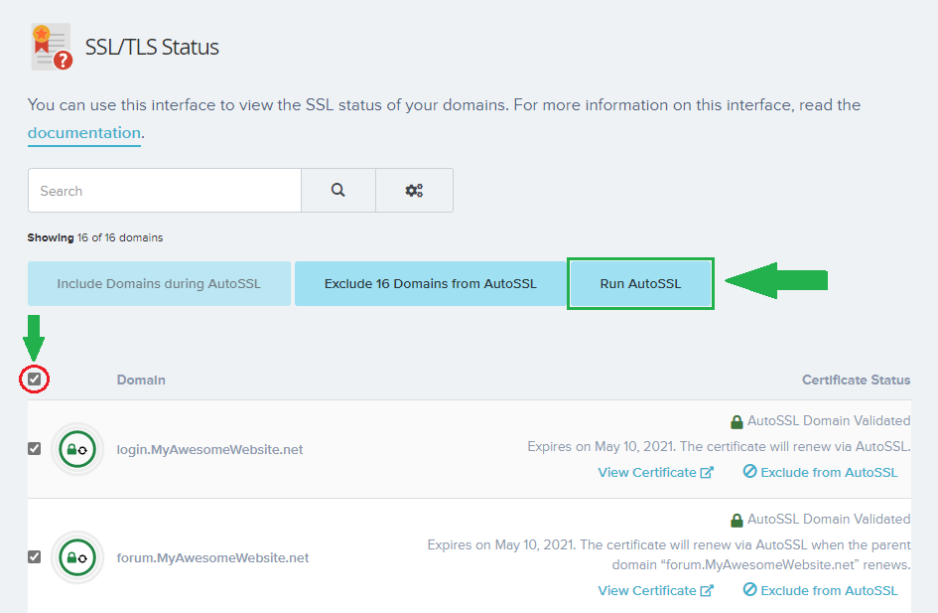This screenshot has width=938, height=613.
Task: Click green padlock in login domain's validated status
Action: (737, 421)
